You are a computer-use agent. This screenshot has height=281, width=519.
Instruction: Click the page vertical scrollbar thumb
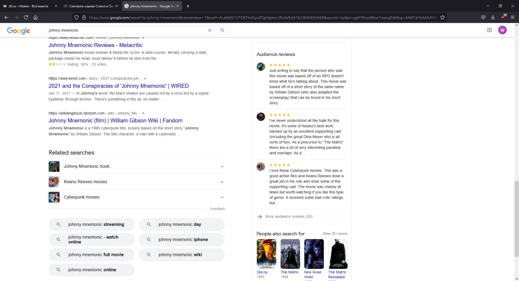tap(516, 219)
